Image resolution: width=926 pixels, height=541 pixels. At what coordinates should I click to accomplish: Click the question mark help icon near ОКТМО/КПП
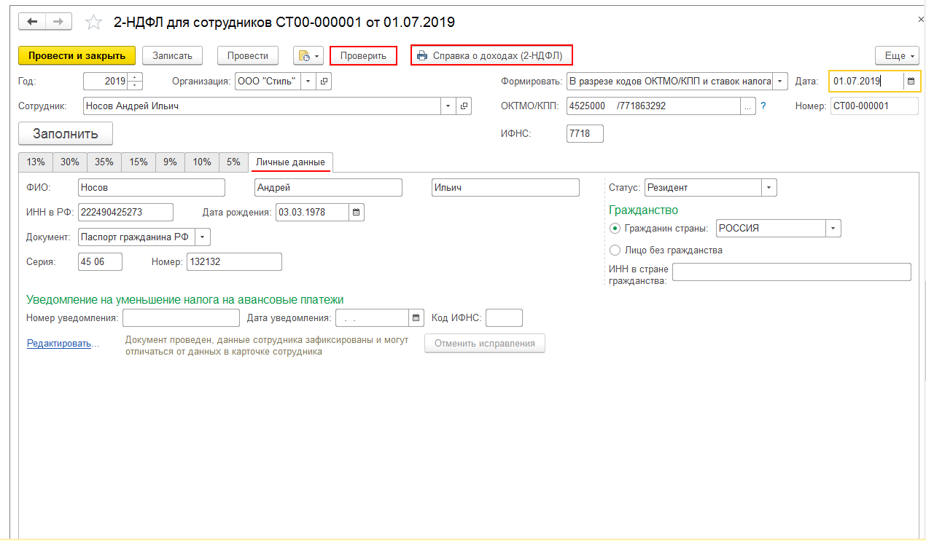763,106
